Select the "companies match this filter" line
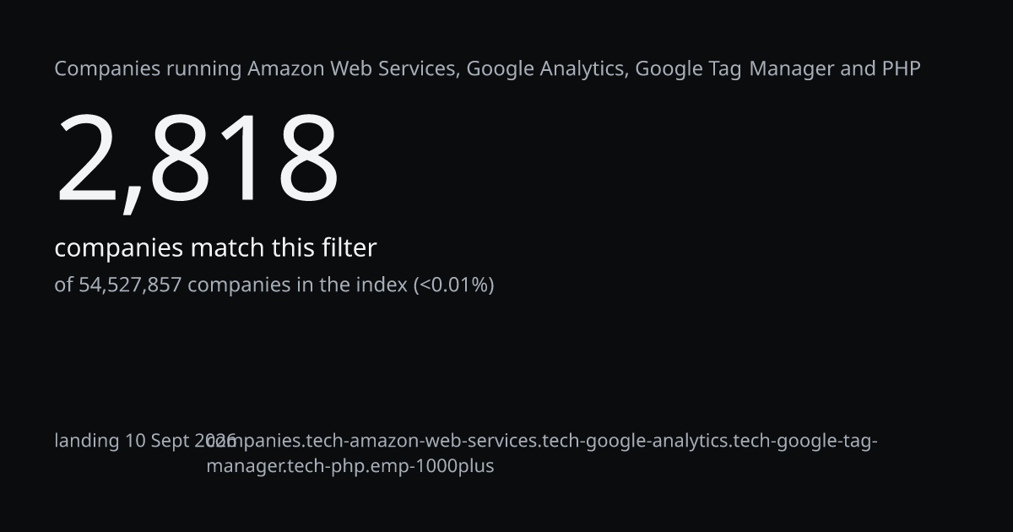Viewport: 1013px width, 532px height. (215, 248)
